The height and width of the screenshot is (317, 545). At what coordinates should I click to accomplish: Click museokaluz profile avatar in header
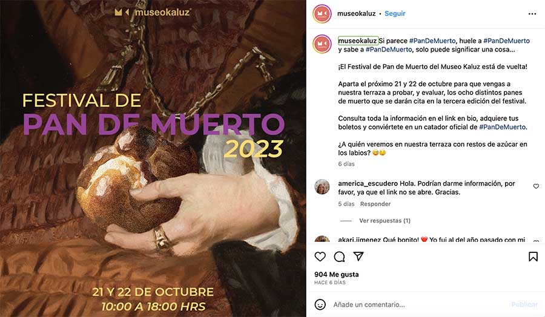click(322, 14)
